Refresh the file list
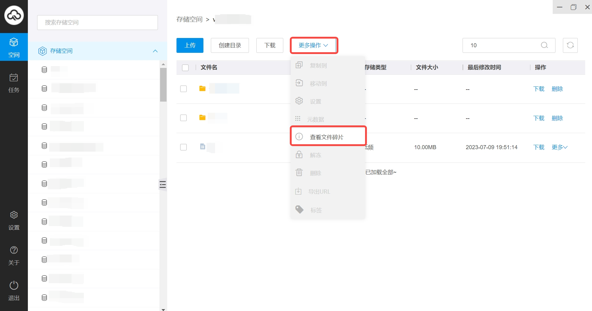Image resolution: width=592 pixels, height=311 pixels. pyautogui.click(x=570, y=45)
